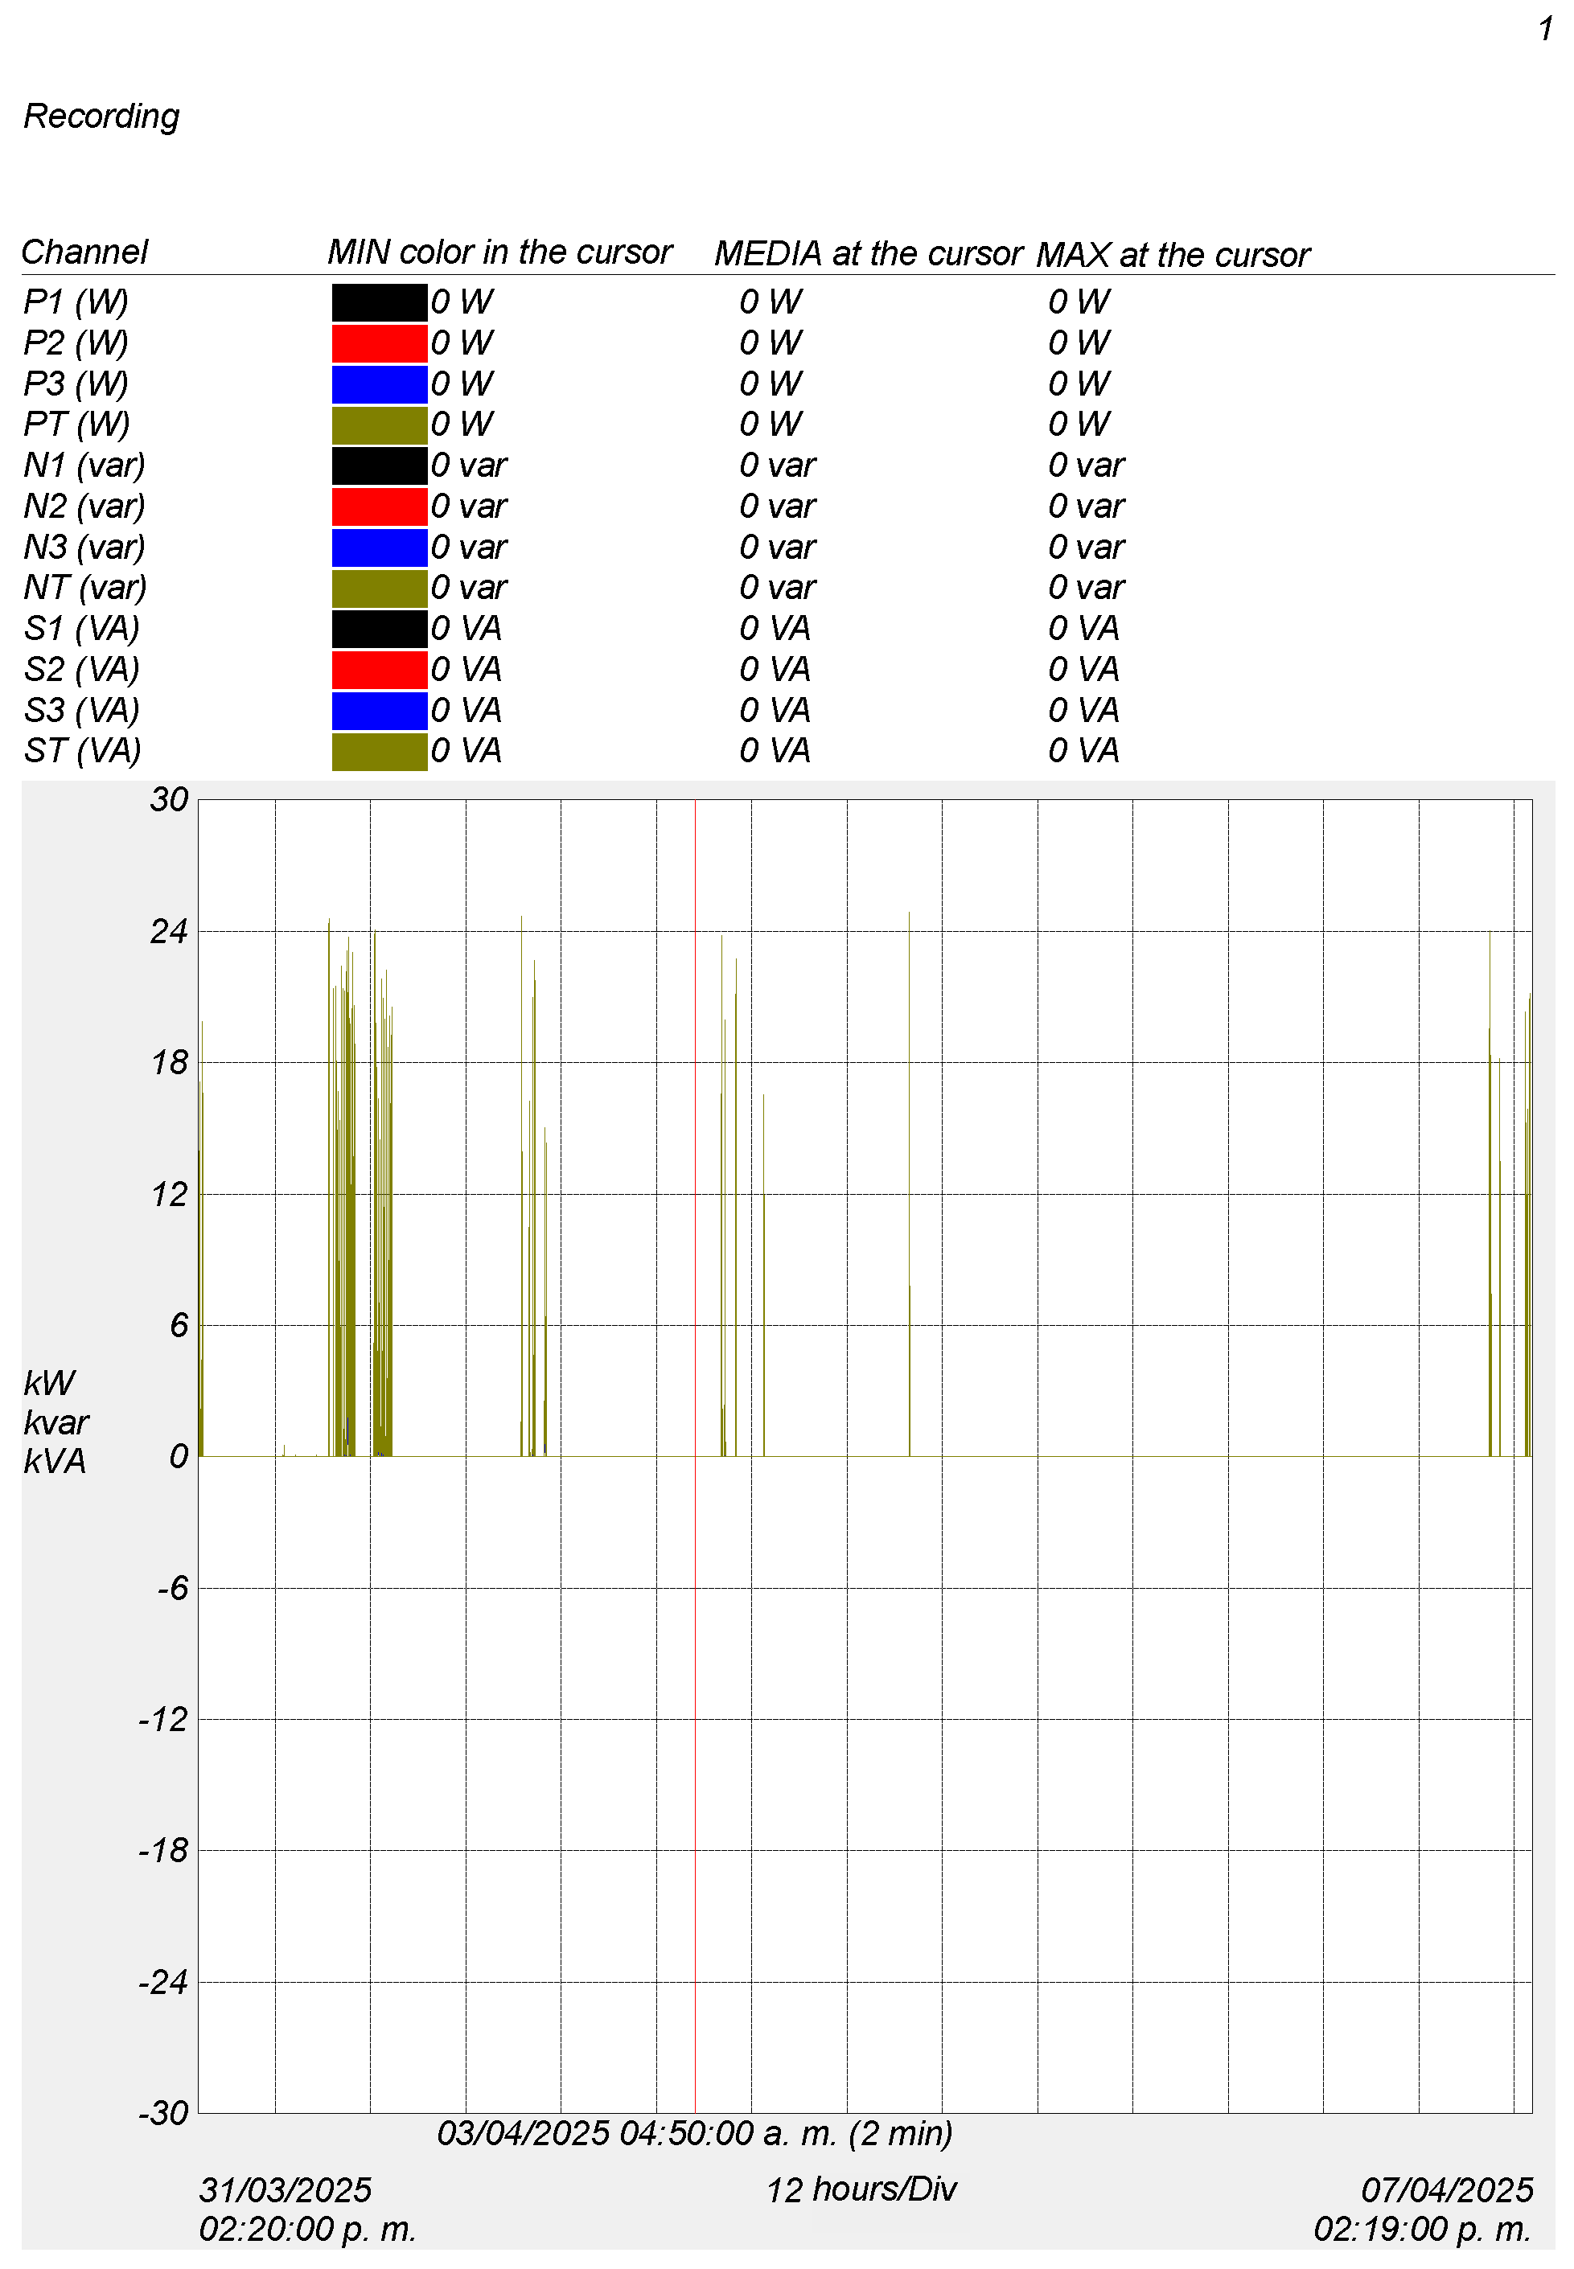Click the olive PT (W) color swatch
Screen dimensions: 1574x2269
click(x=379, y=425)
